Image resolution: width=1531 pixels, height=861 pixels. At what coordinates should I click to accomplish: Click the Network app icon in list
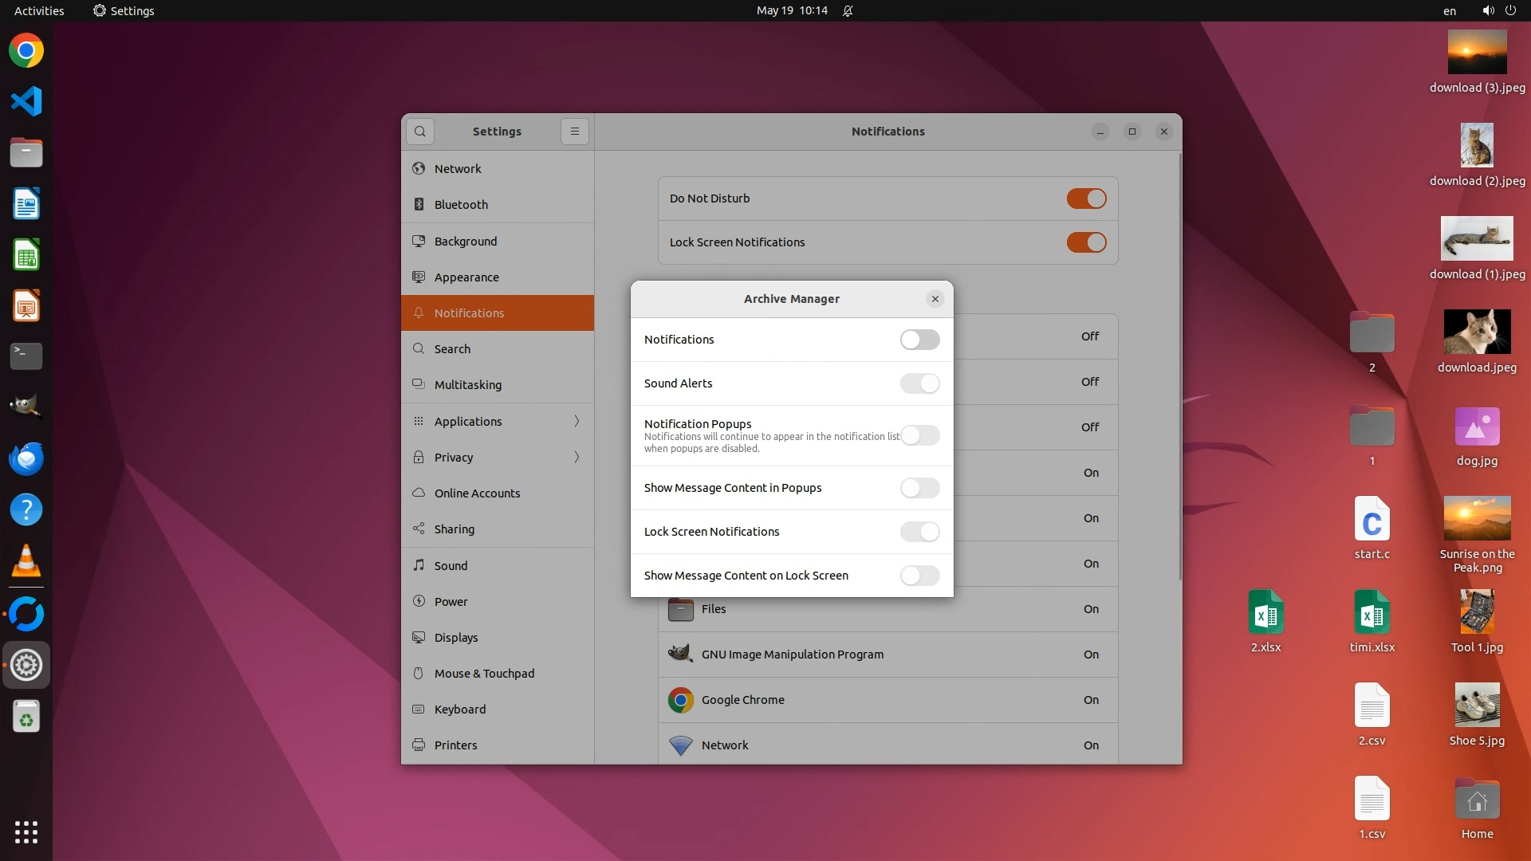pyautogui.click(x=680, y=745)
